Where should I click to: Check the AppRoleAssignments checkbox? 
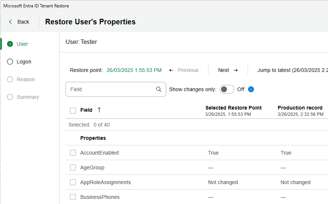[x=73, y=182]
